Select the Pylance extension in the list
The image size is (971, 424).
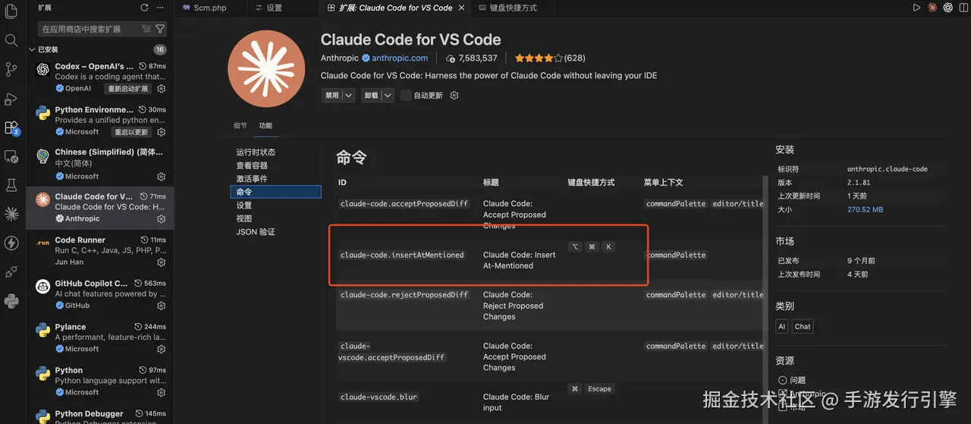pos(99,338)
